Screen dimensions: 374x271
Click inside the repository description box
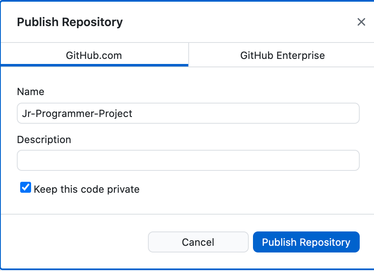coord(188,160)
